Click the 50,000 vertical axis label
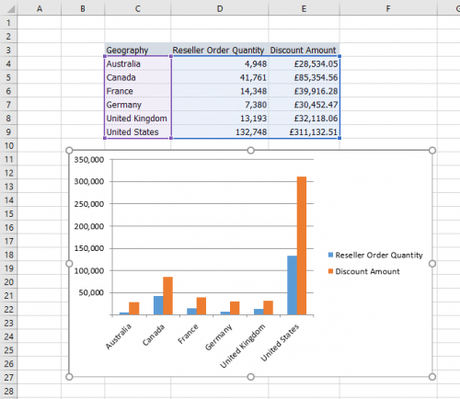 pos(91,292)
